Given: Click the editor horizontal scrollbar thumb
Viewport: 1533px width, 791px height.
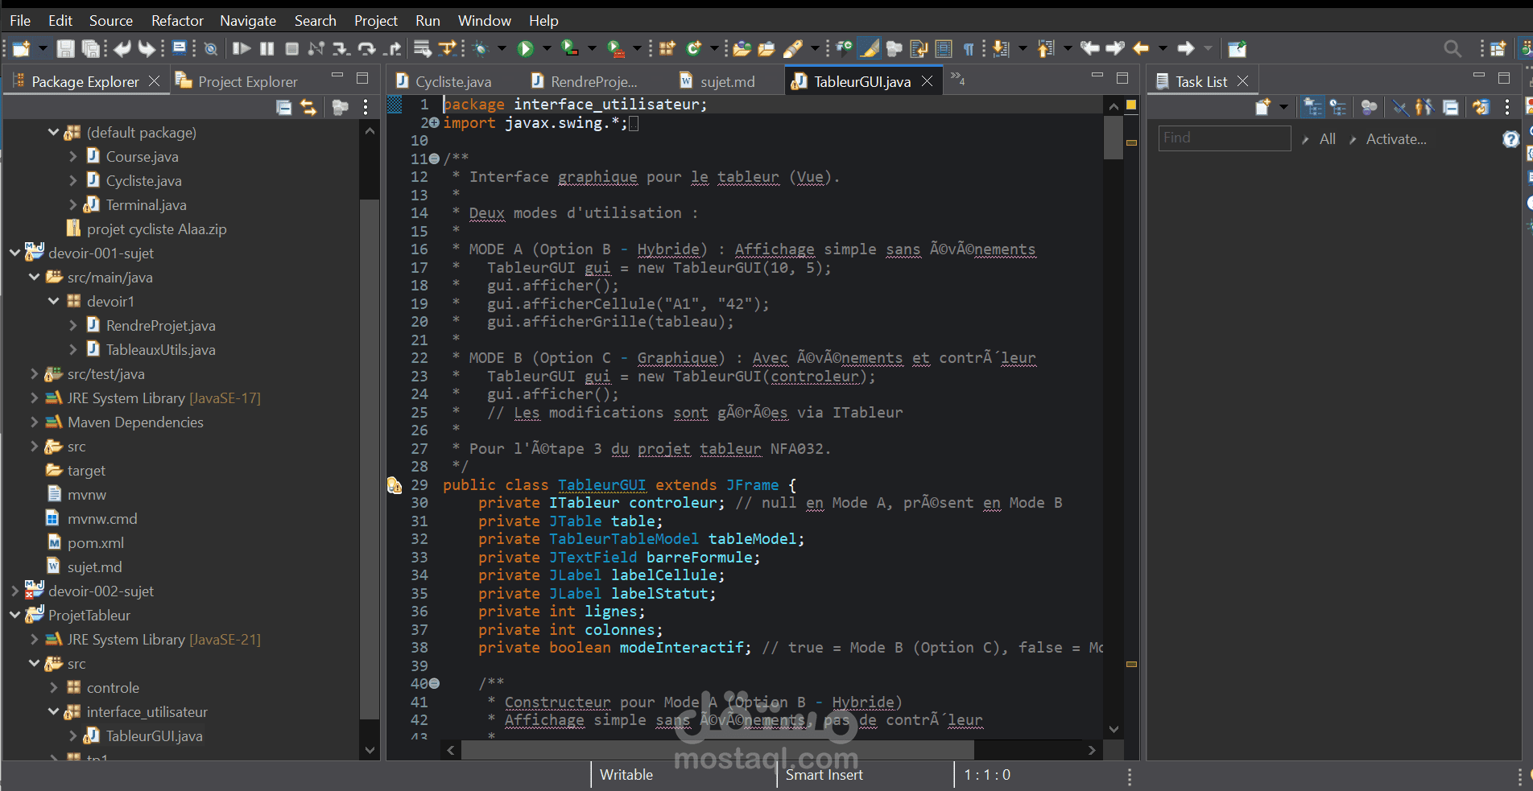Looking at the screenshot, I should (717, 750).
